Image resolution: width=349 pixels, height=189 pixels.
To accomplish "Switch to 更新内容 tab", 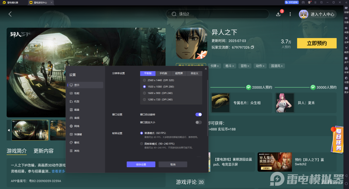I will point(44,151).
